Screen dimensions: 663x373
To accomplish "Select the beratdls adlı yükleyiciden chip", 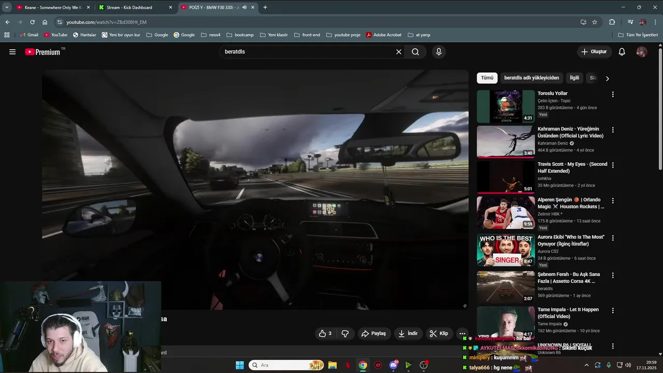I will click(531, 78).
